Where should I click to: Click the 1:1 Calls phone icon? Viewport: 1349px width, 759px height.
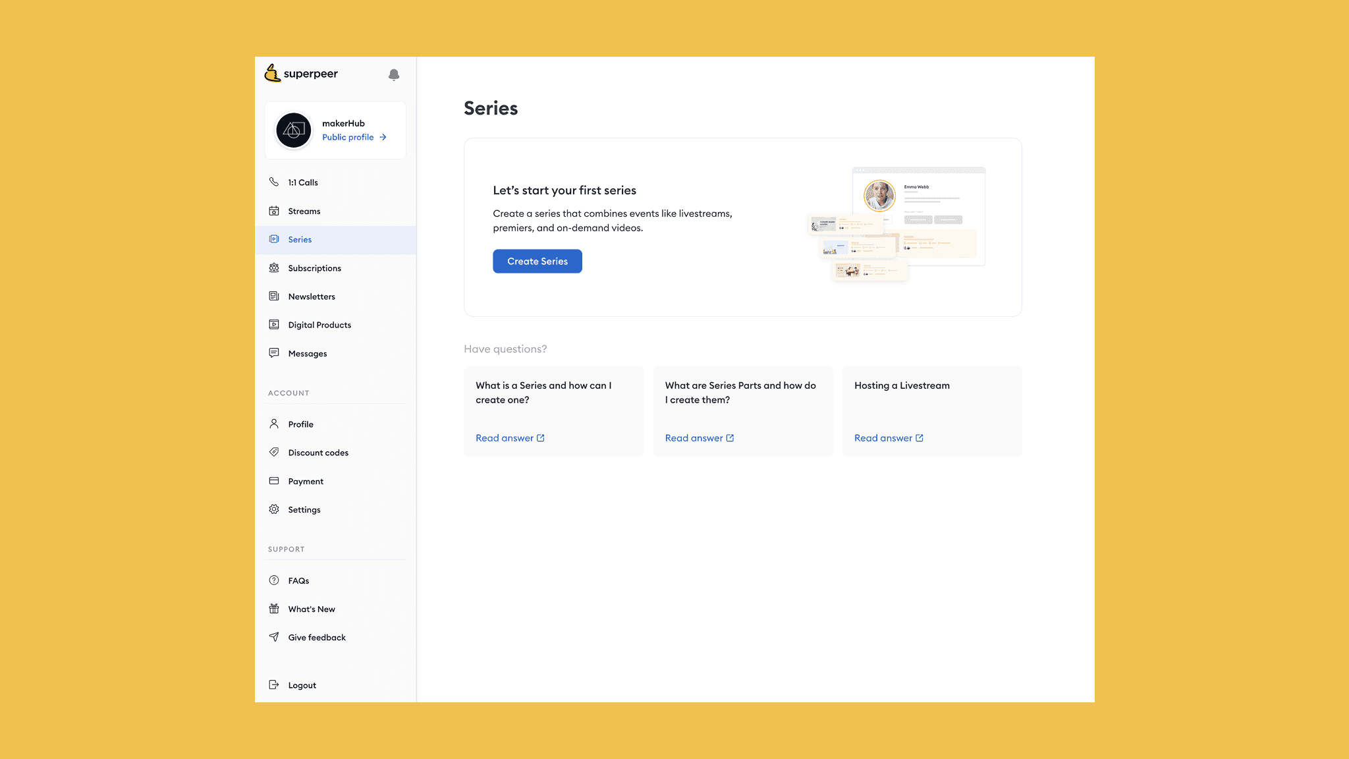[x=274, y=182]
